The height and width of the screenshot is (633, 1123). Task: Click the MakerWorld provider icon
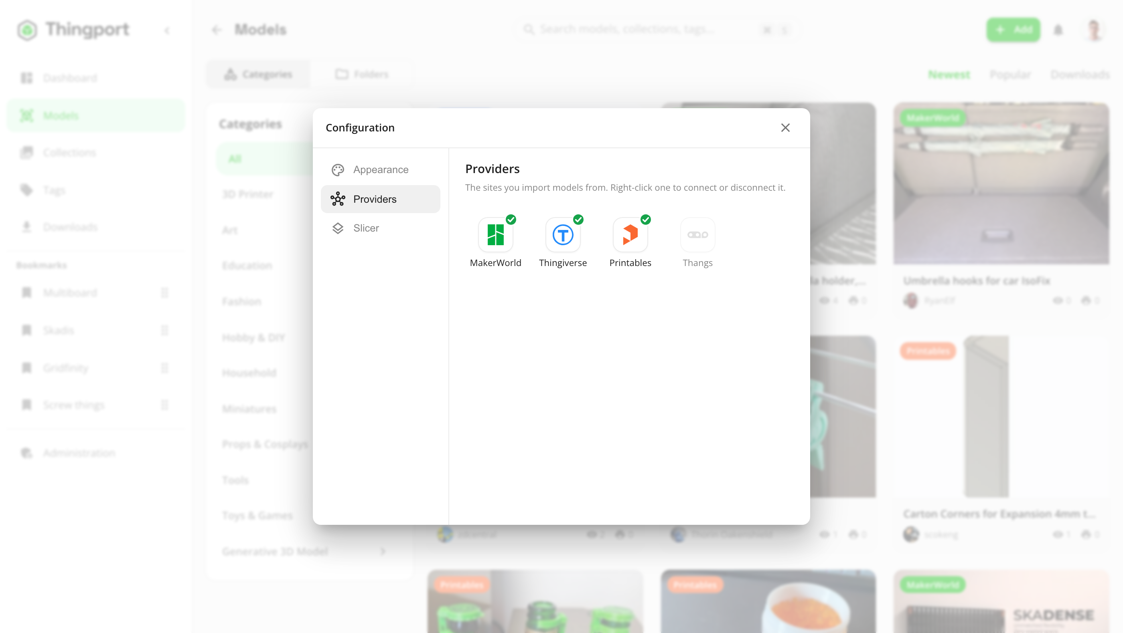[495, 235]
